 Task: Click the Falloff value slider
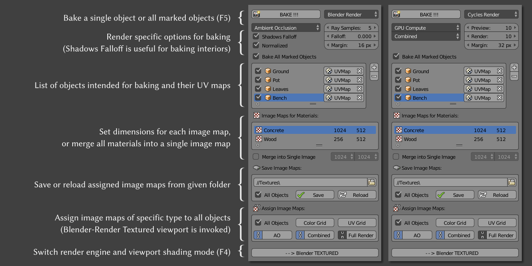351,36
